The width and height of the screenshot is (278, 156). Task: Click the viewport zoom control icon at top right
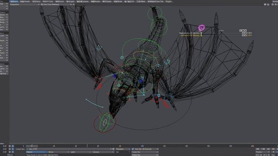coord(272,4)
